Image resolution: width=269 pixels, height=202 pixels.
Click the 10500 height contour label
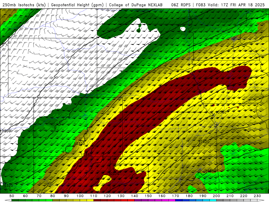click(x=114, y=174)
